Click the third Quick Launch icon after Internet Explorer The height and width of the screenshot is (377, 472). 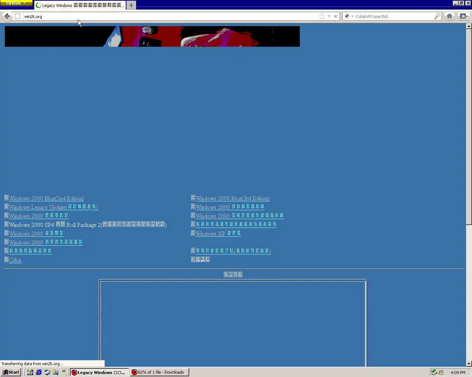coord(47,372)
